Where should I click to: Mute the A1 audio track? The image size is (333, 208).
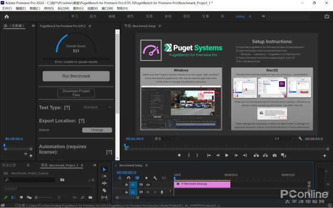click(148, 192)
